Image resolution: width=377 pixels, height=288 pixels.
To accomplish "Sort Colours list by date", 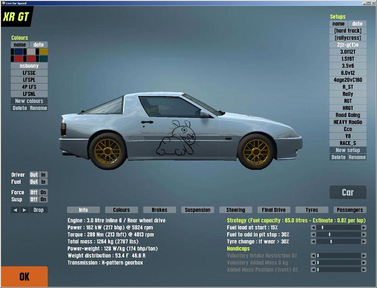I will [39, 45].
